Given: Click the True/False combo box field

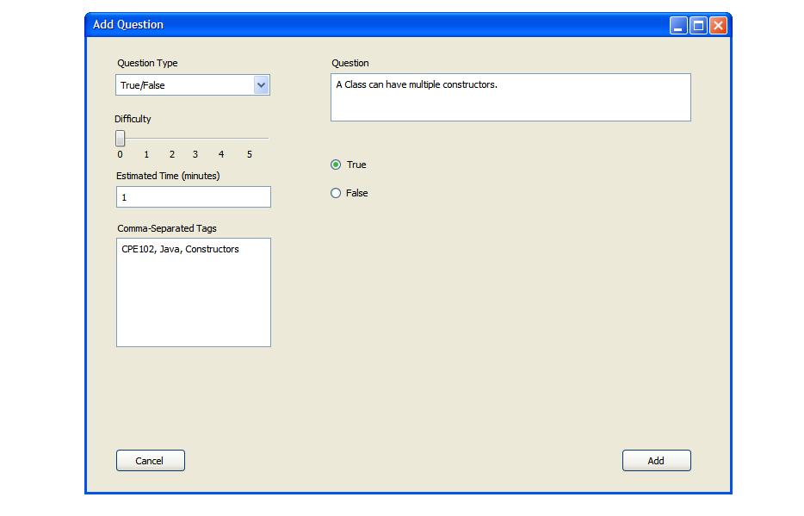Looking at the screenshot, I should pos(185,85).
